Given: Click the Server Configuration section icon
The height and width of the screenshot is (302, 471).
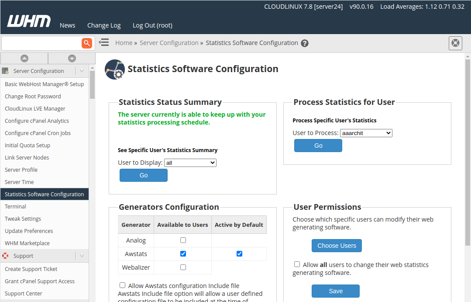Looking at the screenshot, I should [x=6, y=70].
